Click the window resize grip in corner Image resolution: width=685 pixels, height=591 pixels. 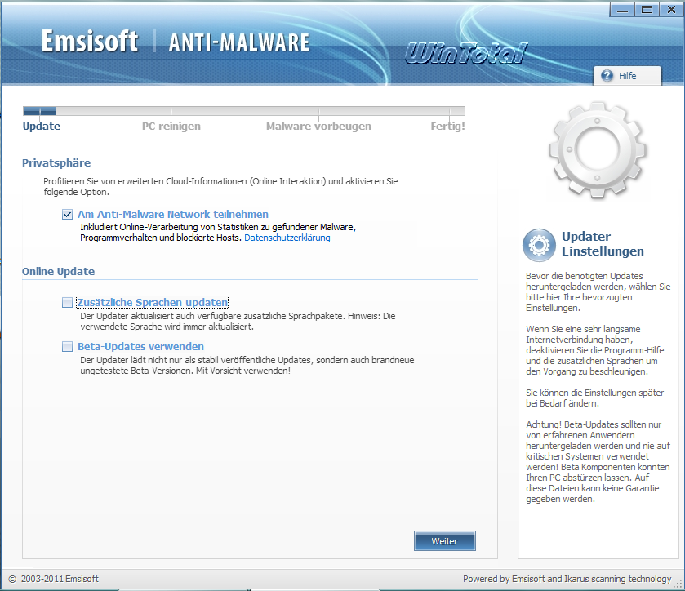[679, 583]
